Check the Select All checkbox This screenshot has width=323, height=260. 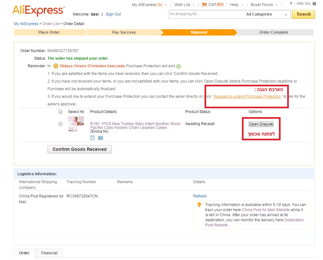[60, 112]
